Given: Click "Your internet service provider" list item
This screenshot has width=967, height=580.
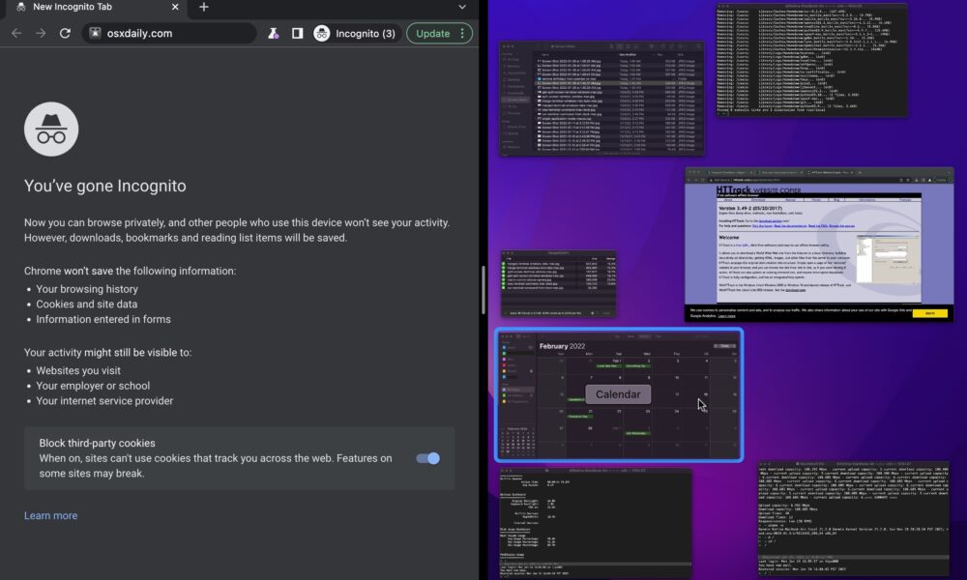Looking at the screenshot, I should tap(104, 400).
